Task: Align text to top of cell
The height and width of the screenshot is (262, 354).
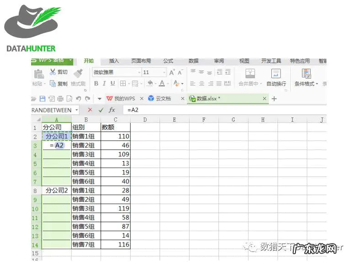Action: [x=193, y=72]
